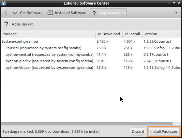Select the python-glade2 dependency row
This screenshot has height=138, width=182.
coord(91,61)
